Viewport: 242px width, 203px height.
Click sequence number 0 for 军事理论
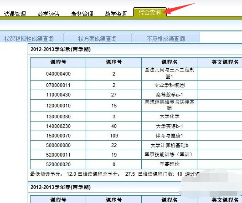pos(114,164)
